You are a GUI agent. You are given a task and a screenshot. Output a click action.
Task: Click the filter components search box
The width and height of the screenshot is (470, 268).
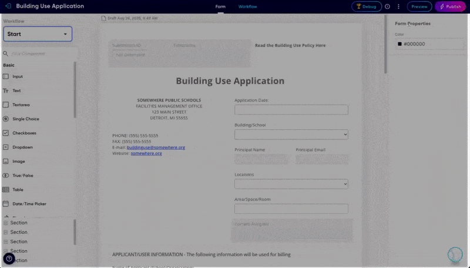coord(41,53)
